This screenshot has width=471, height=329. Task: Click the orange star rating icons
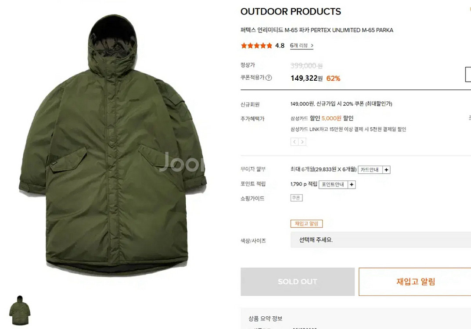(x=256, y=46)
